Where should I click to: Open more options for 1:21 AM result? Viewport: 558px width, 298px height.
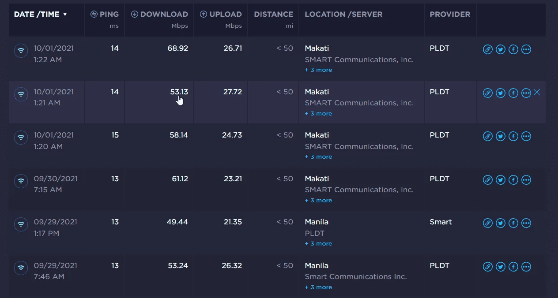(x=526, y=93)
